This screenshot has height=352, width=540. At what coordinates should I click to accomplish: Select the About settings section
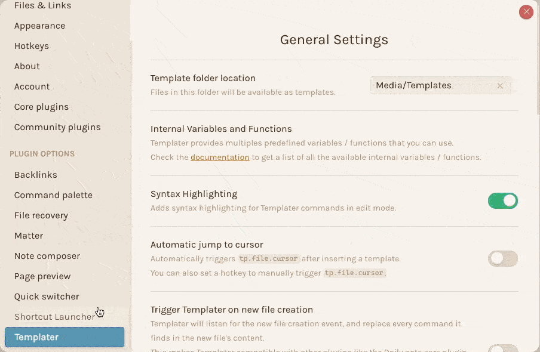(x=27, y=66)
